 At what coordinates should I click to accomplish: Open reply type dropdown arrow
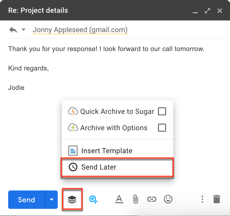pos(24,30)
